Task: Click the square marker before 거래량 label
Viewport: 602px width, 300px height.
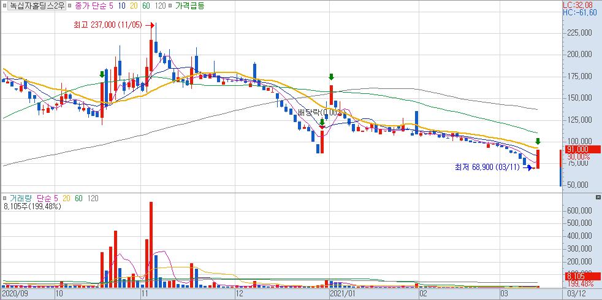Action: pos(5,198)
